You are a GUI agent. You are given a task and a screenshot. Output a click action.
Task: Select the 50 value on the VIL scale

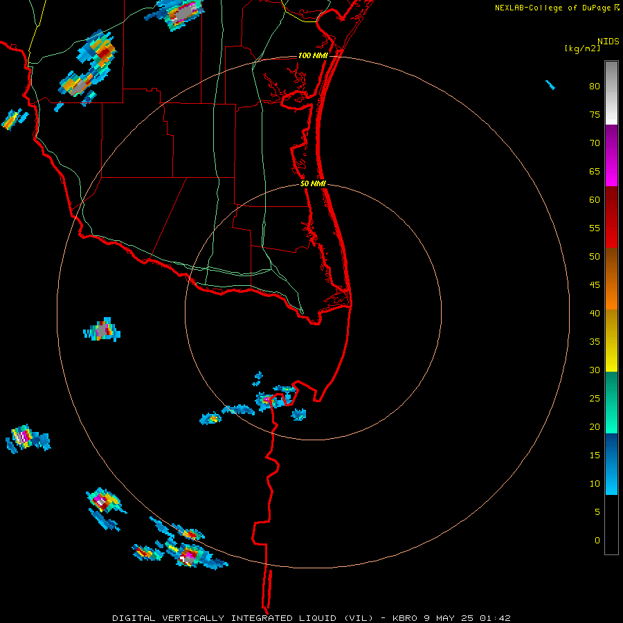[x=595, y=256]
